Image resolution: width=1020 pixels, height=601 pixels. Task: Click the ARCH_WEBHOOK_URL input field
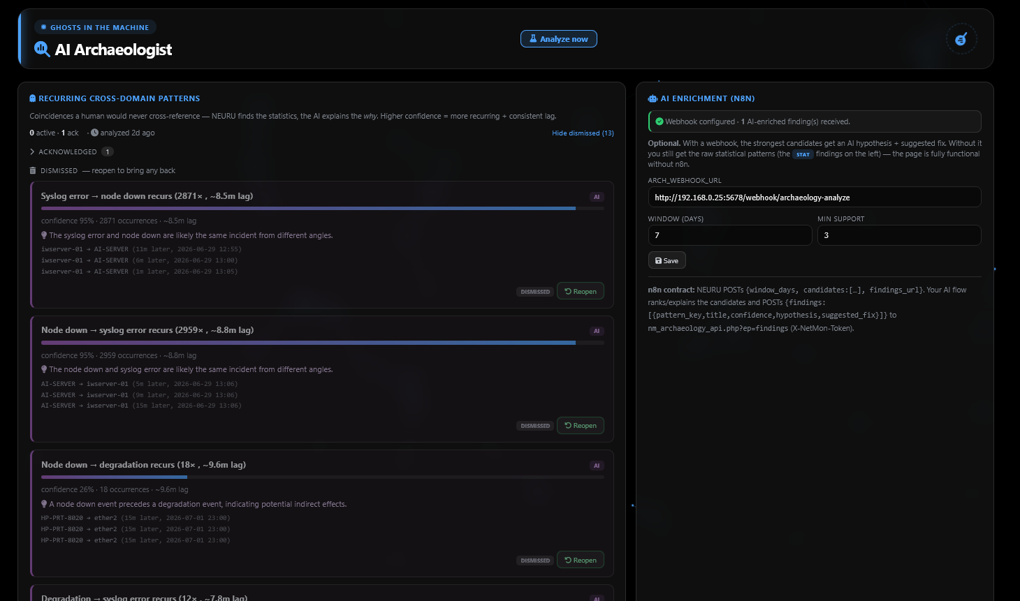[815, 197]
